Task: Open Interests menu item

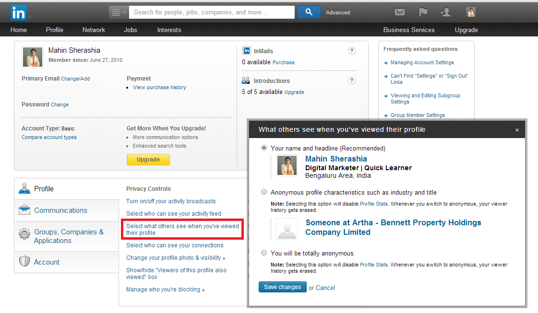Action: (x=169, y=30)
